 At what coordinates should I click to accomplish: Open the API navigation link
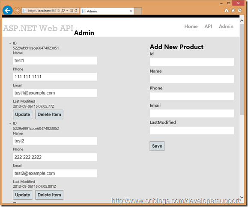[x=208, y=27]
